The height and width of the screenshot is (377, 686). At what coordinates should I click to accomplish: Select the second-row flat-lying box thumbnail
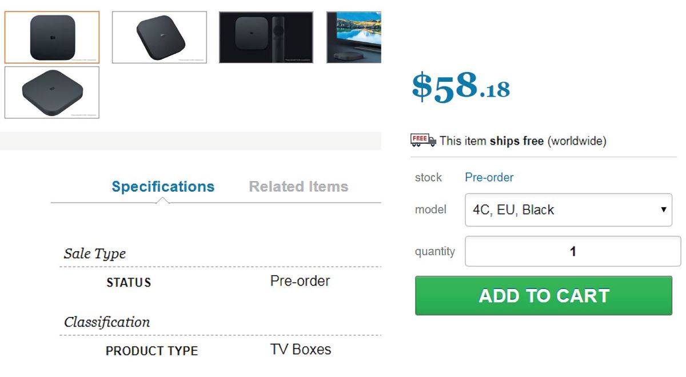(x=52, y=93)
